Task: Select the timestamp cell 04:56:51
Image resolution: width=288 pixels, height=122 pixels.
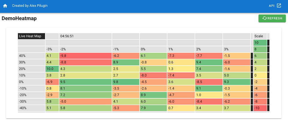Action: pos(85,36)
